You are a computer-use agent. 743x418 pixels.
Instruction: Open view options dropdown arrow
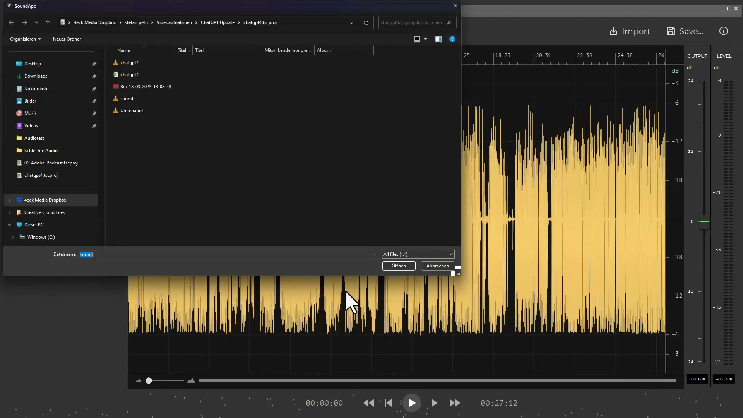coord(425,39)
